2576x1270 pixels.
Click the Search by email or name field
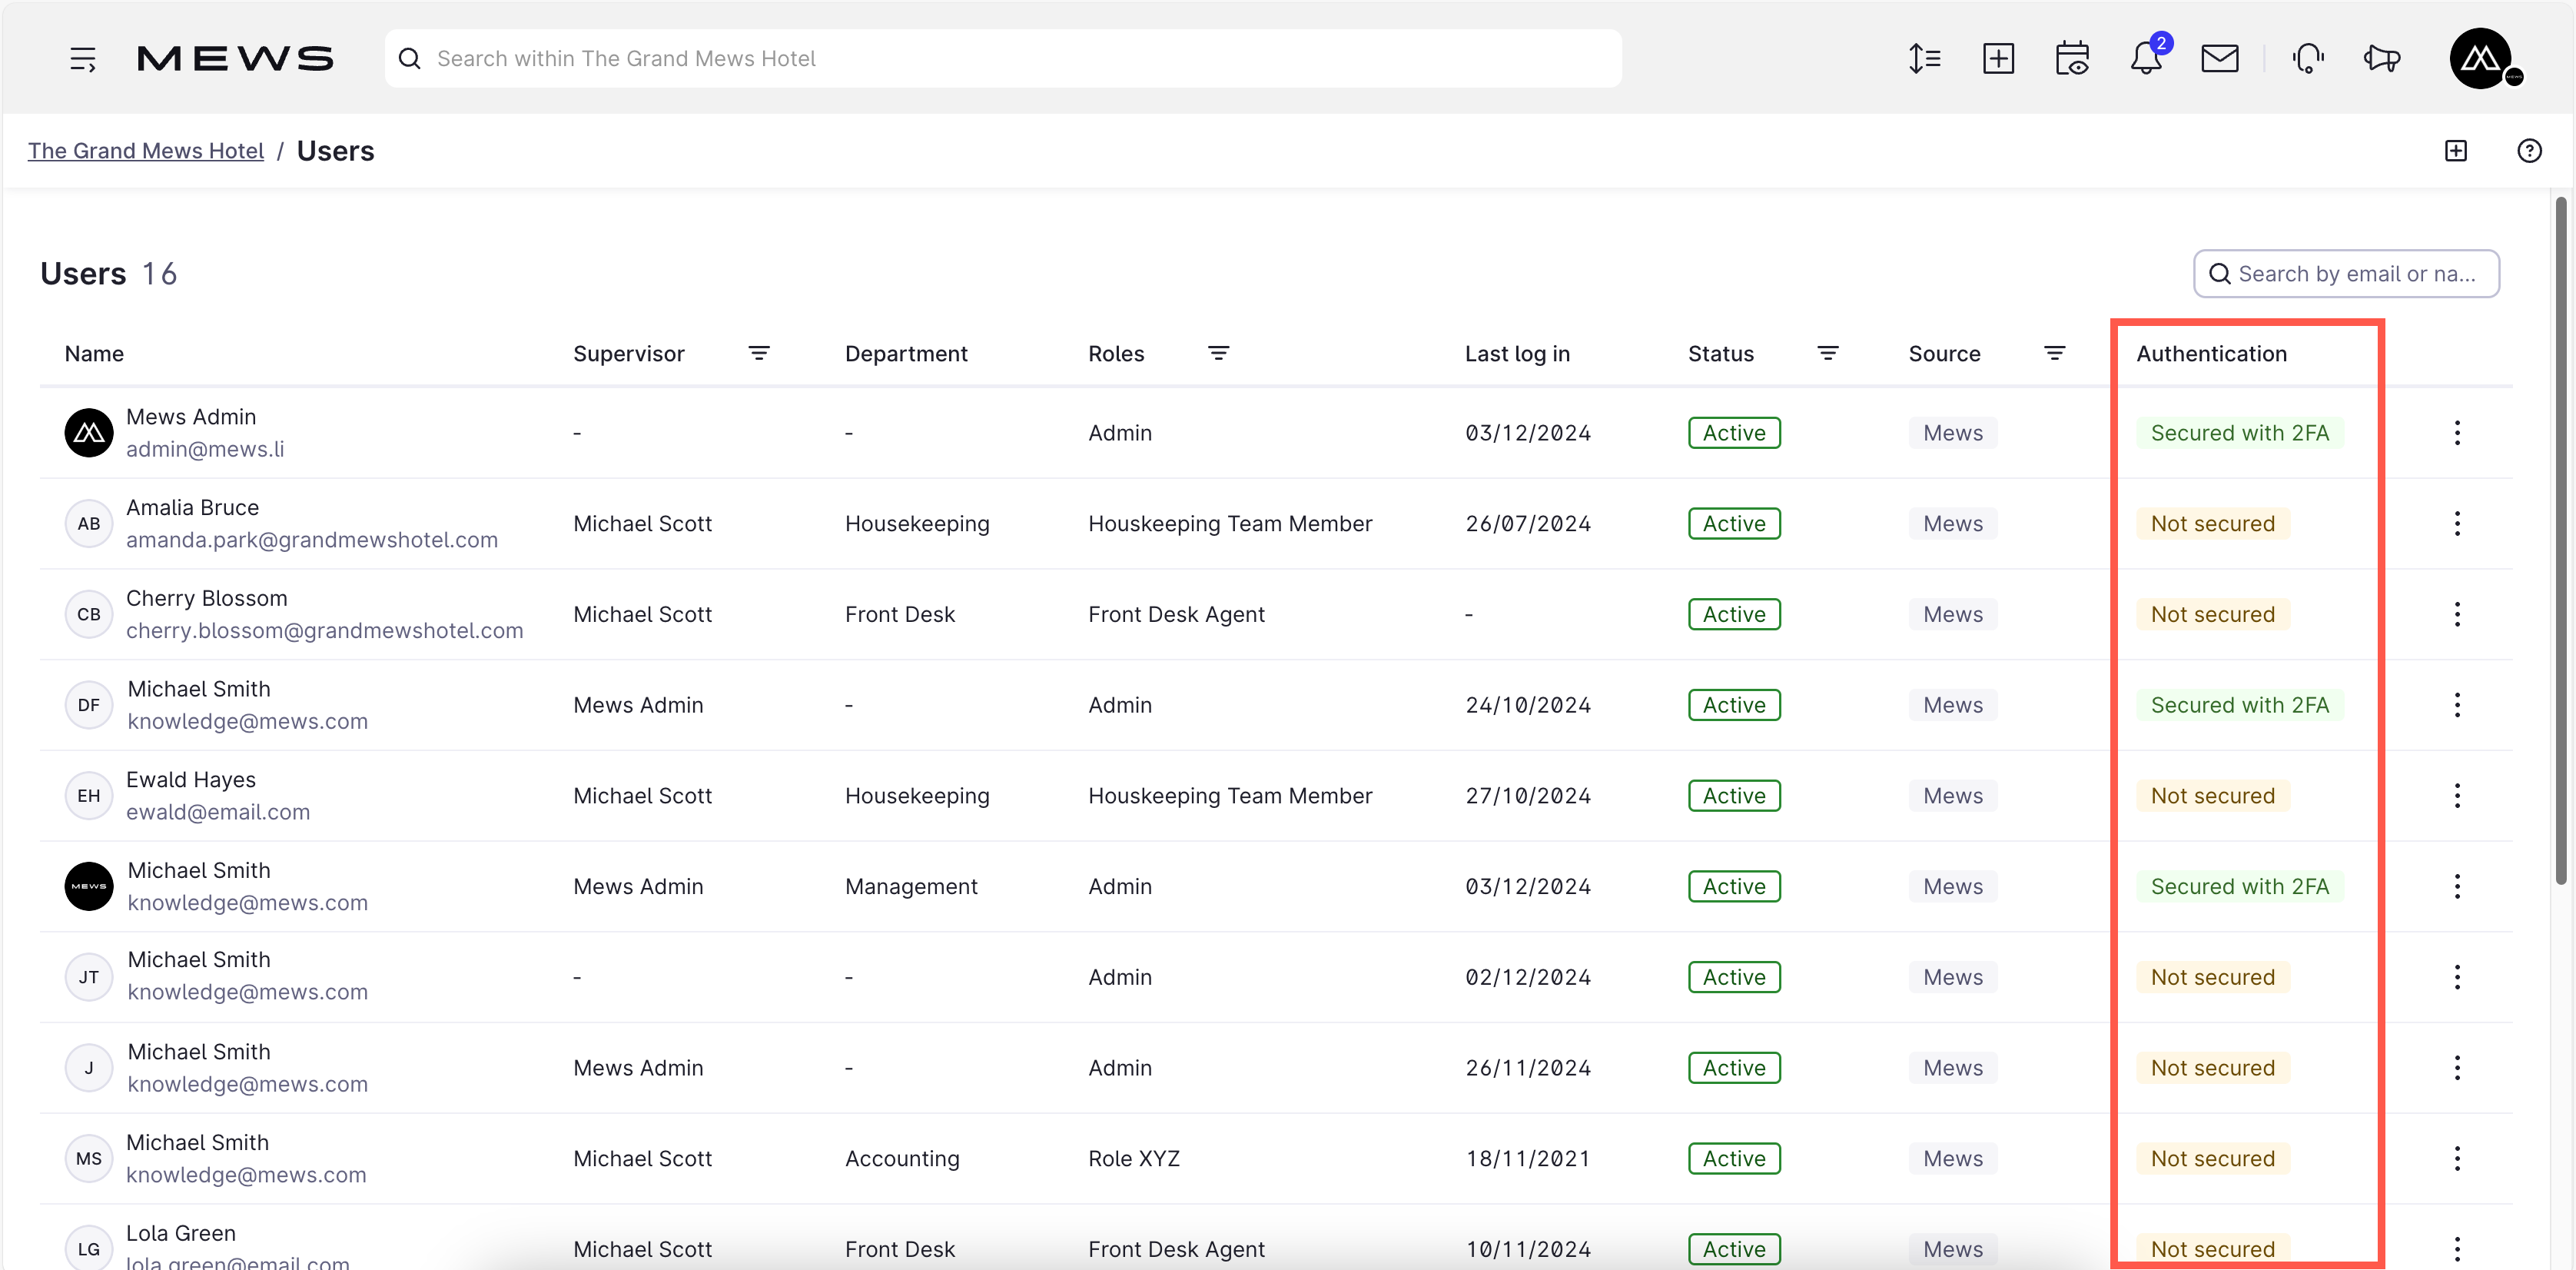[2346, 273]
